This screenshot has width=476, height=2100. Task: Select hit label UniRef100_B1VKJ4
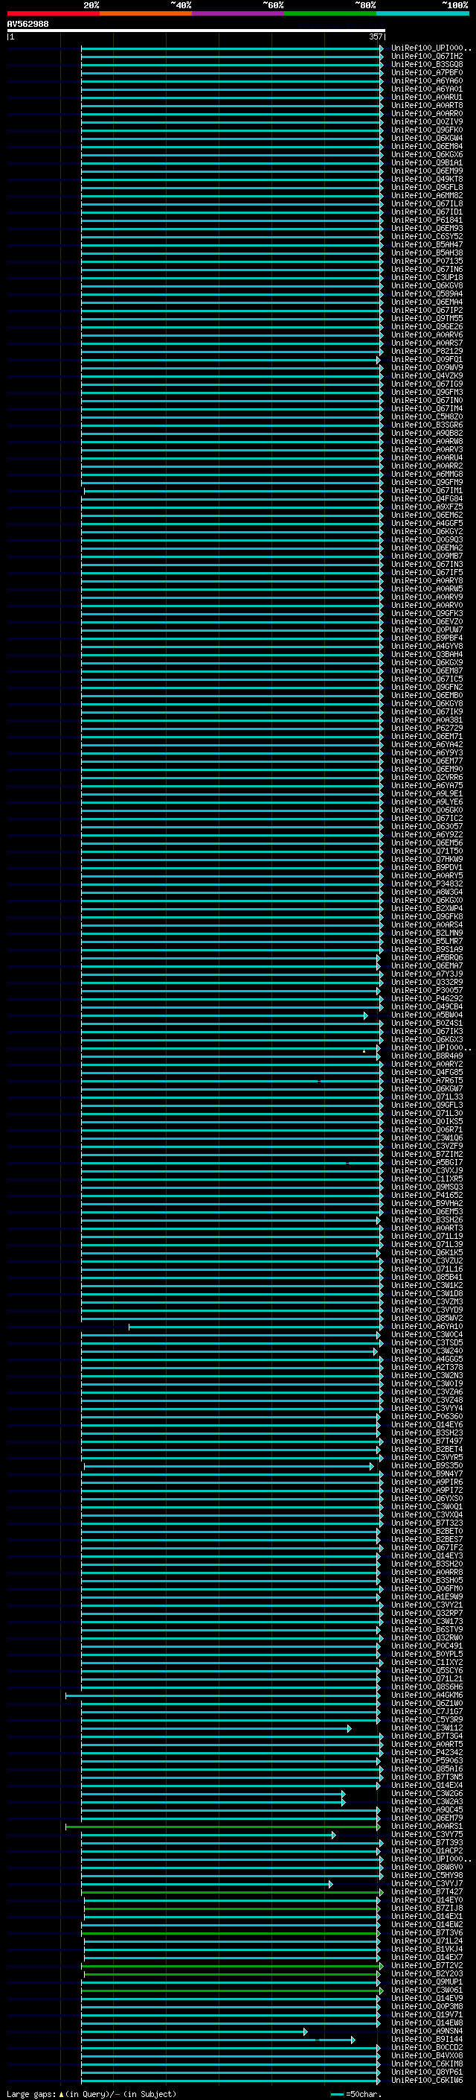click(x=427, y=1950)
